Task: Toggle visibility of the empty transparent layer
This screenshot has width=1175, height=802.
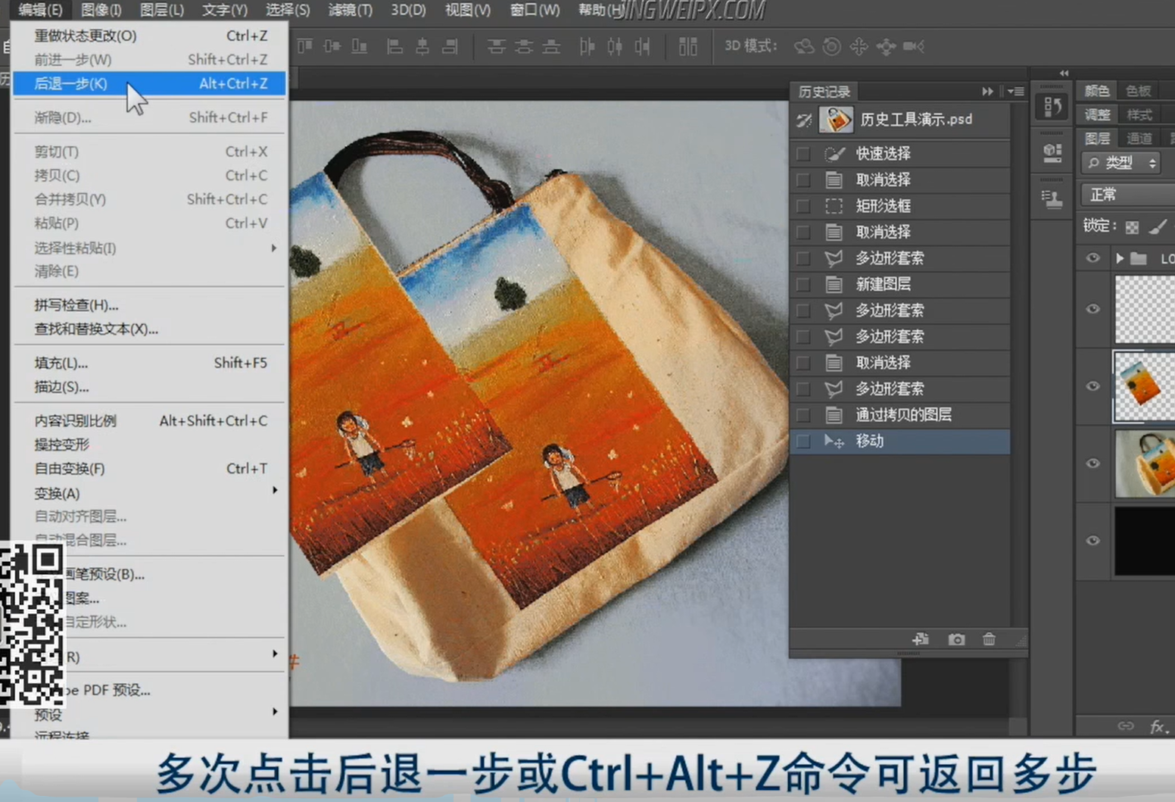Action: (x=1092, y=309)
